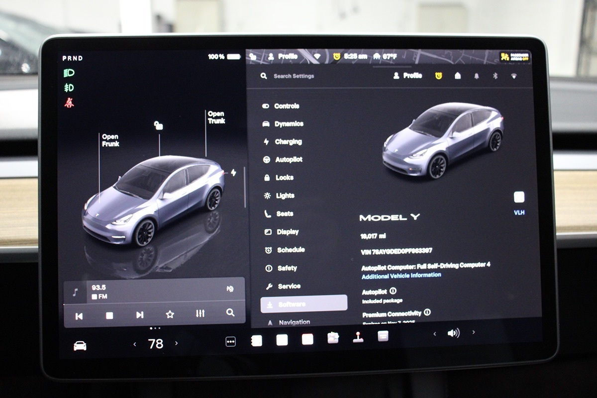Tap the charge port lightning bolt icon
Screen dimensions: 597x398
click(233, 173)
